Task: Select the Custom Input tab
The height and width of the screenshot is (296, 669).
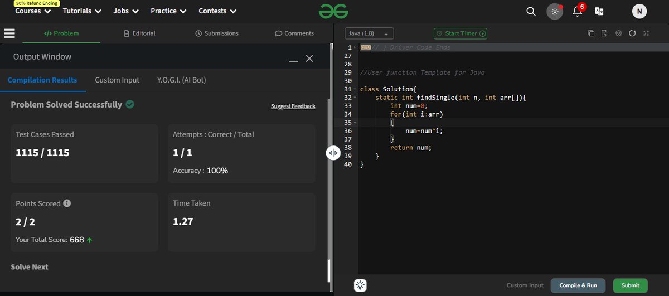Action: 117,80
